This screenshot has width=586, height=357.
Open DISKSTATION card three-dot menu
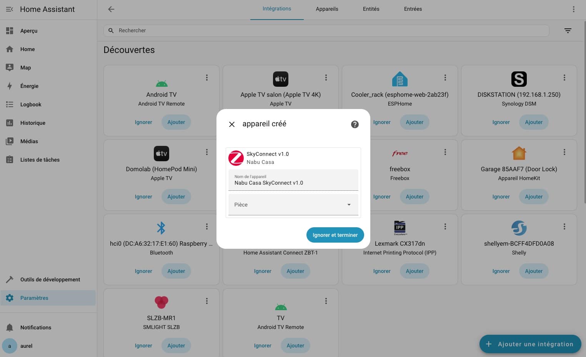pyautogui.click(x=564, y=78)
